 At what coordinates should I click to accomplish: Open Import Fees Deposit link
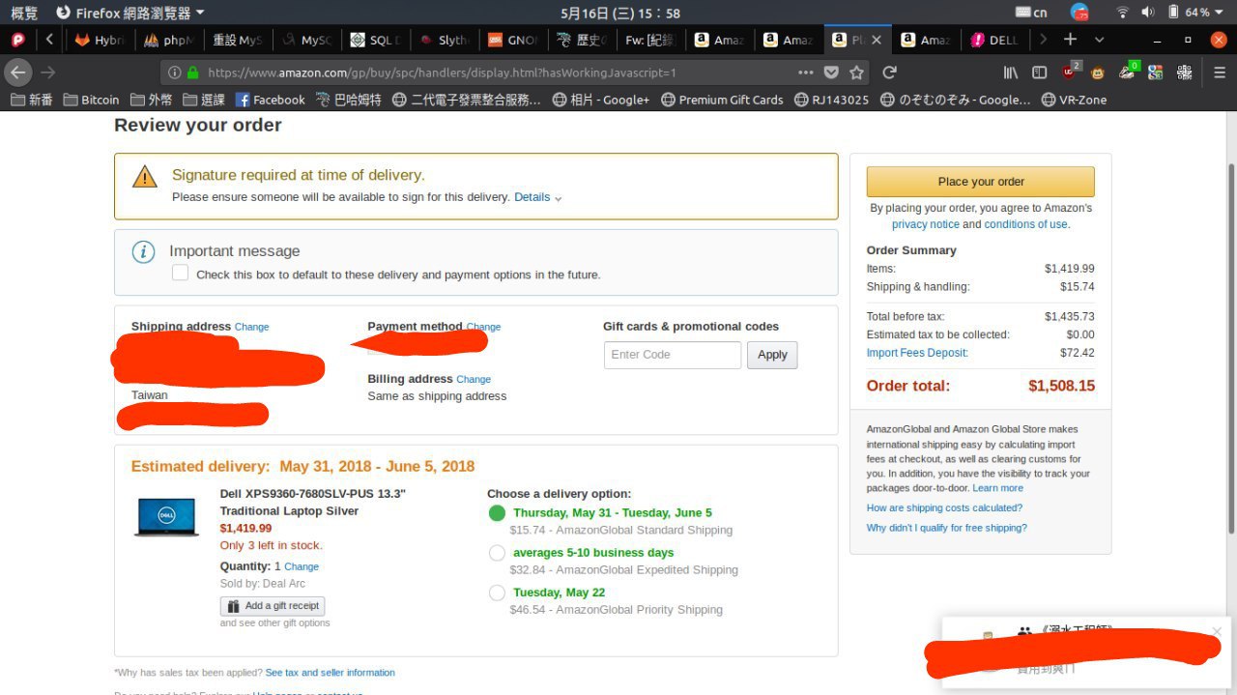(917, 353)
